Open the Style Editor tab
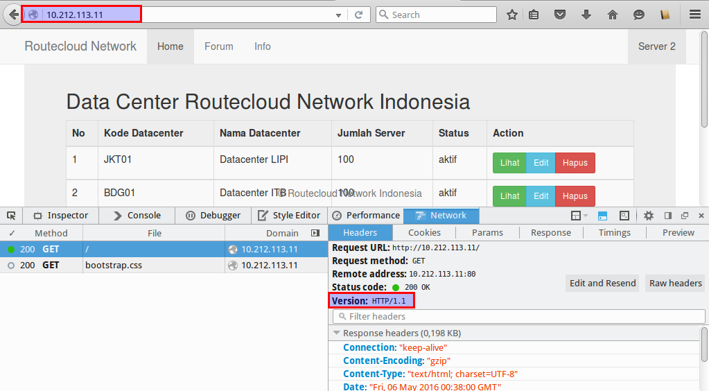This screenshot has height=391, width=709. point(290,216)
